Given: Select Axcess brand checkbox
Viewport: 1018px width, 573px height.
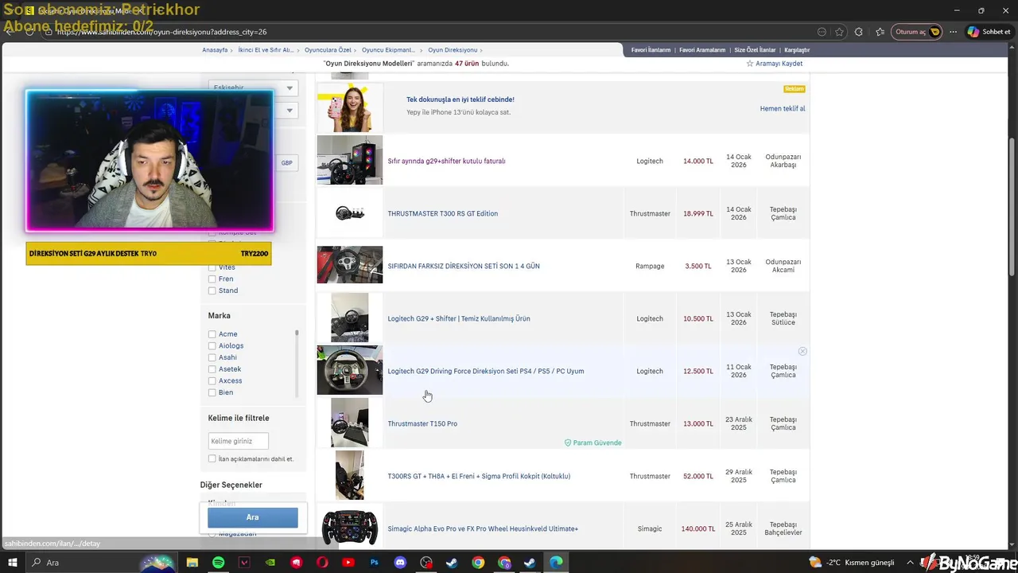Looking at the screenshot, I should (212, 380).
